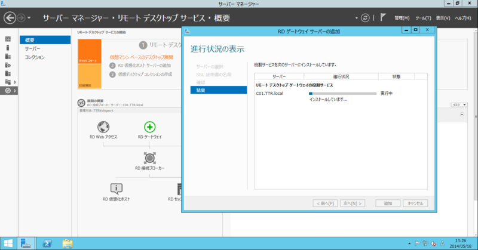Screen dimensions: 478x250
Task: Click the volume icon in system tray
Action: click(x=433, y=243)
